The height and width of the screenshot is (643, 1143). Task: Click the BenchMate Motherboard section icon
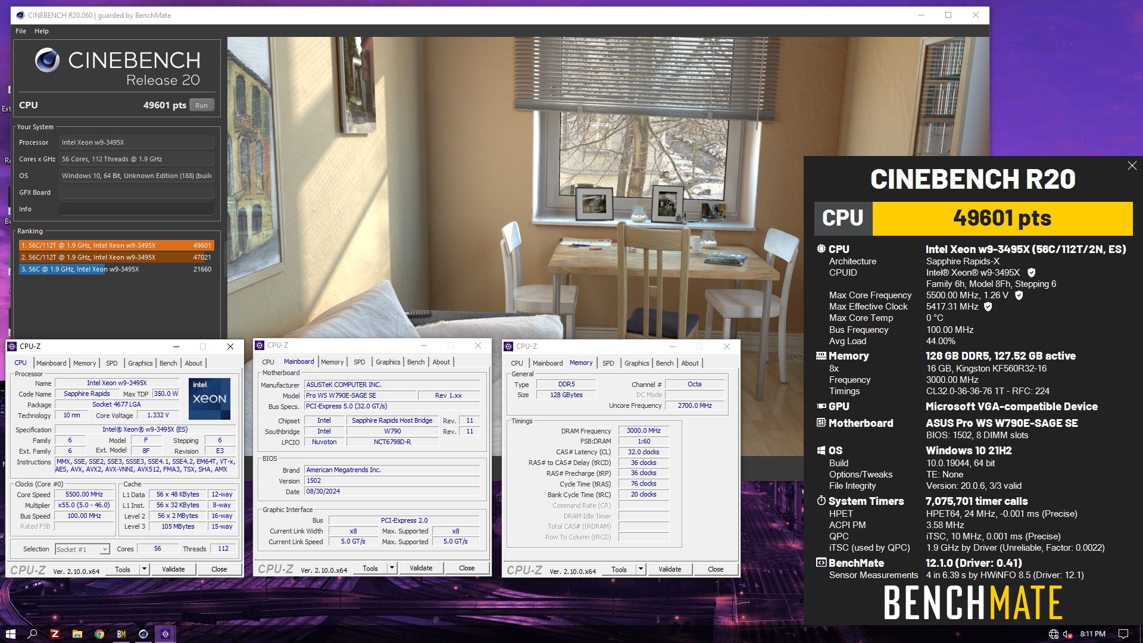821,423
